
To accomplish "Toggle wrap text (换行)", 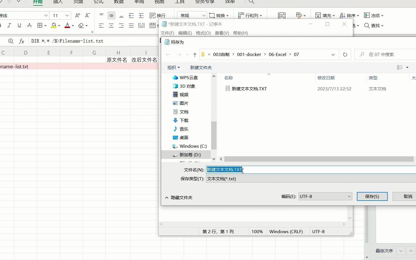I will click(x=158, y=15).
